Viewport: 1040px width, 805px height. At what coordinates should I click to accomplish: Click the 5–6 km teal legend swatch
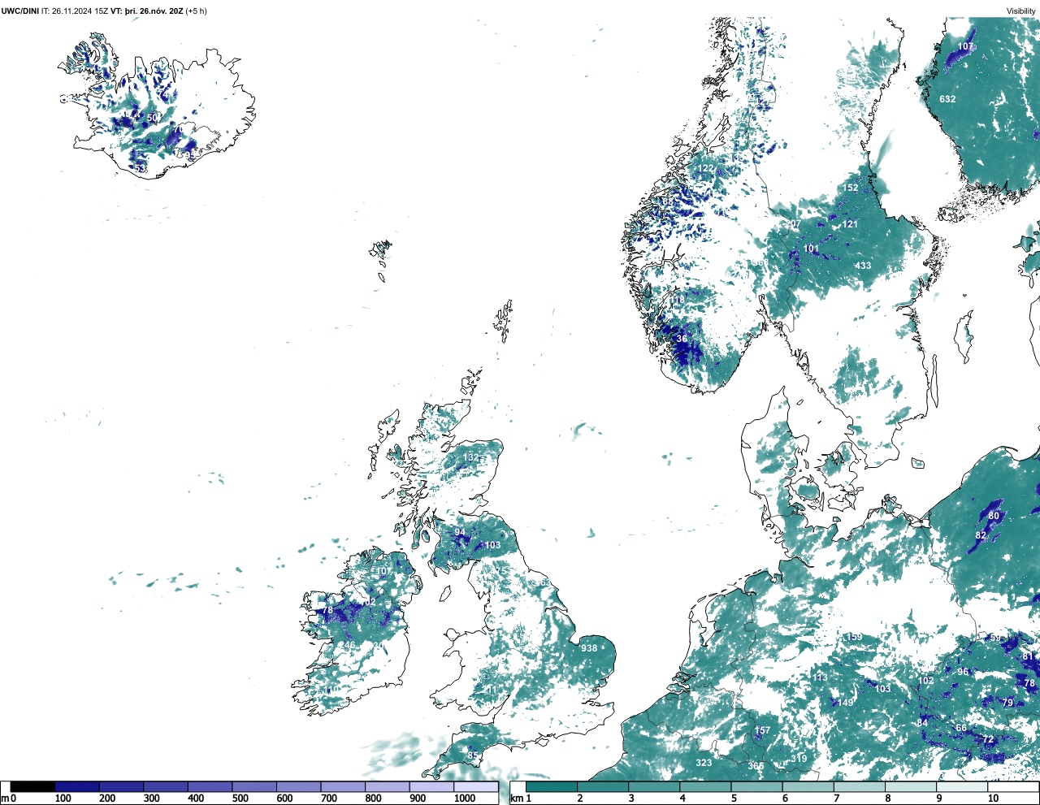[x=756, y=787]
